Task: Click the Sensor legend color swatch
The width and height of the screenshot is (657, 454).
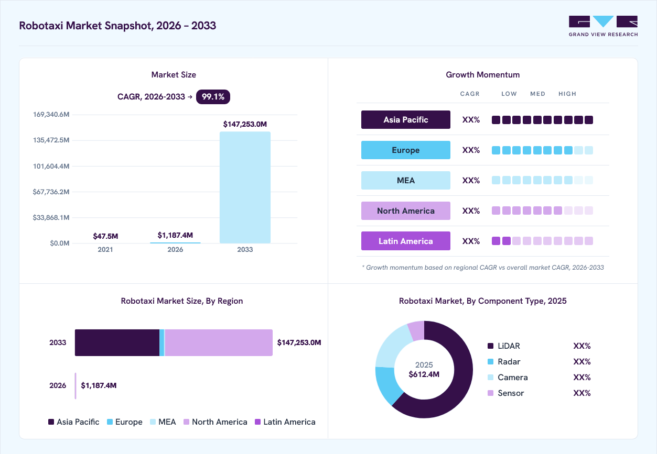Action: 491,393
